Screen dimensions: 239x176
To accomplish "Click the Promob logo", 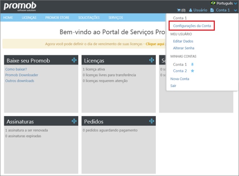I will [x=20, y=7].
